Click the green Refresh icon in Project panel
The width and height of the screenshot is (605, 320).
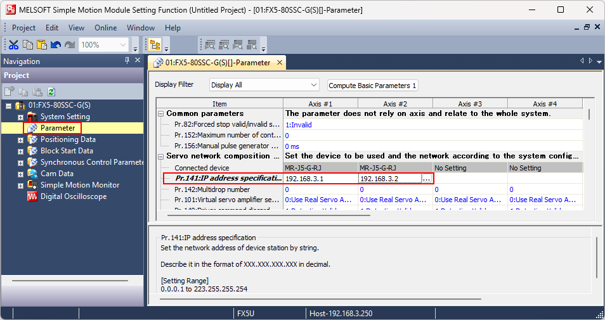point(51,92)
